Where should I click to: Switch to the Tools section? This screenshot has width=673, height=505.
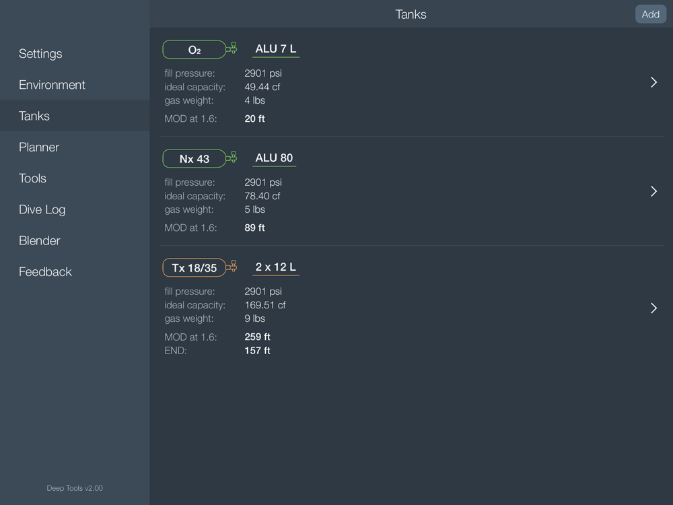75,178
